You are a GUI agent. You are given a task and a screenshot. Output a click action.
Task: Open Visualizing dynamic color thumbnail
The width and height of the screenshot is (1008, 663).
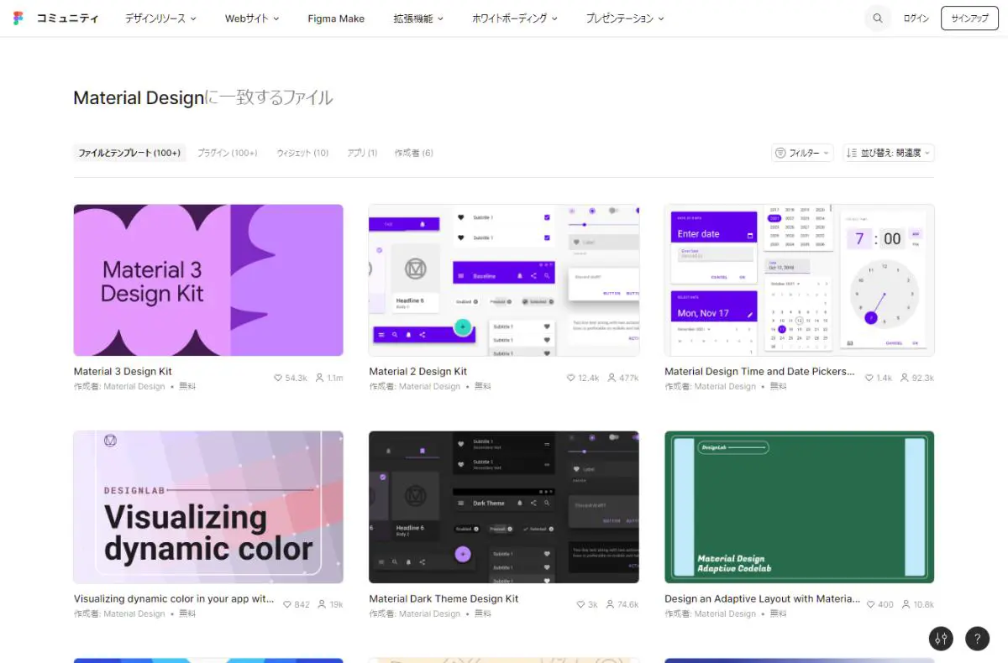coord(208,507)
